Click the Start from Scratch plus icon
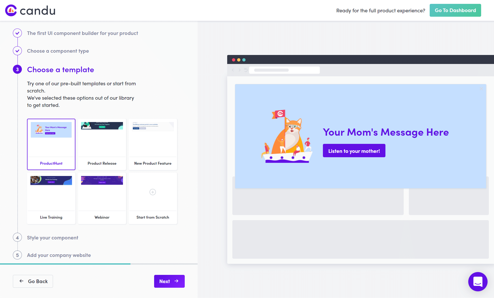This screenshot has height=298, width=494. point(152,192)
